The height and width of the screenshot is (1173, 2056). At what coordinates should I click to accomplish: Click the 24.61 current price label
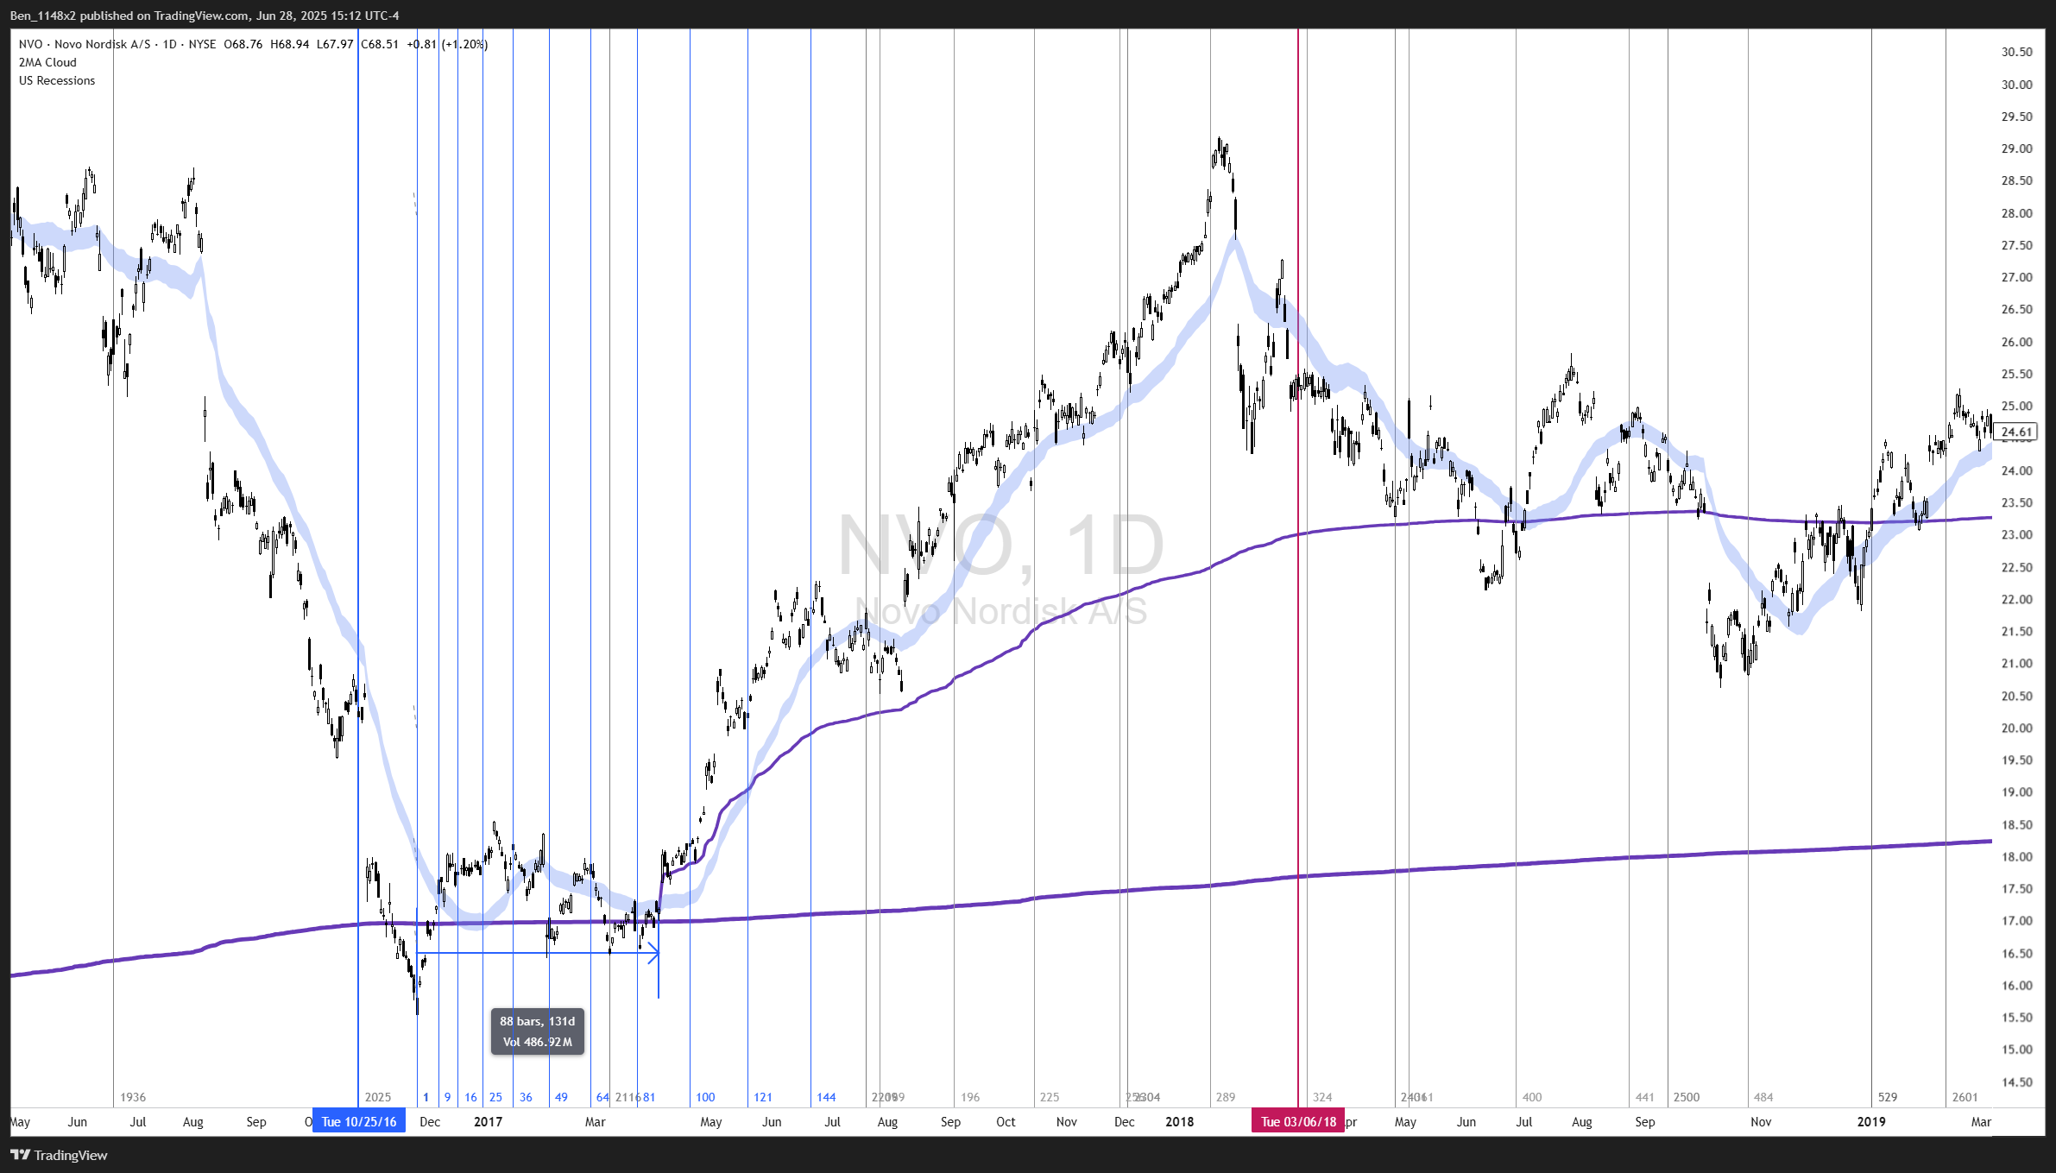(2017, 432)
